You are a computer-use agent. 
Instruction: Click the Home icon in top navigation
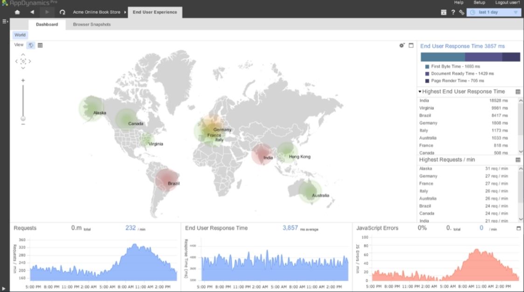(x=17, y=12)
